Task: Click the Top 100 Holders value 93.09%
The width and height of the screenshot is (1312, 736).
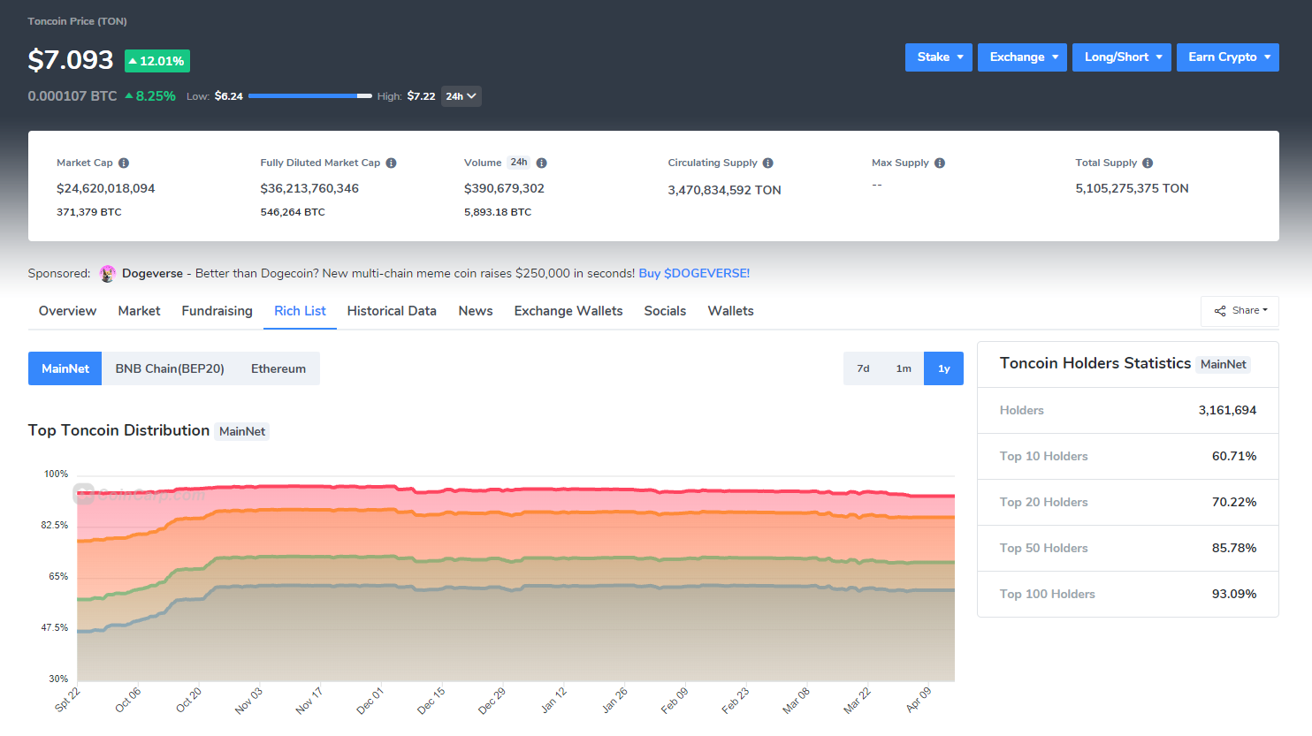Action: click(1234, 595)
